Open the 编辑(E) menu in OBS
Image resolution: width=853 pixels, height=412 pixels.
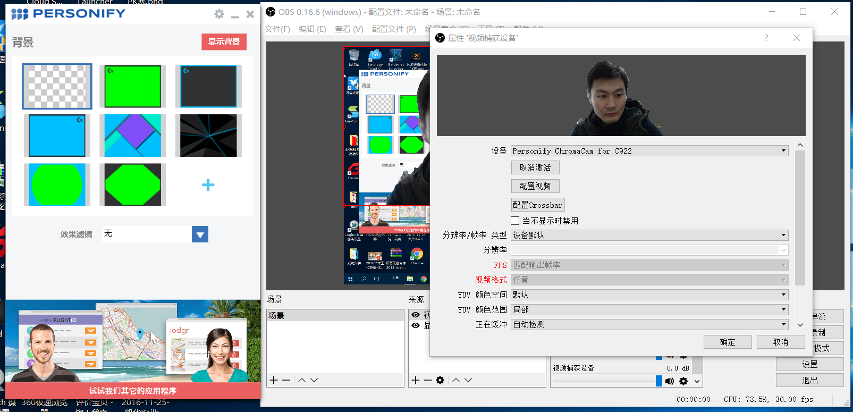313,29
